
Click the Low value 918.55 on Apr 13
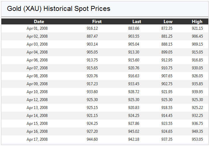pyautogui.click(x=167, y=107)
